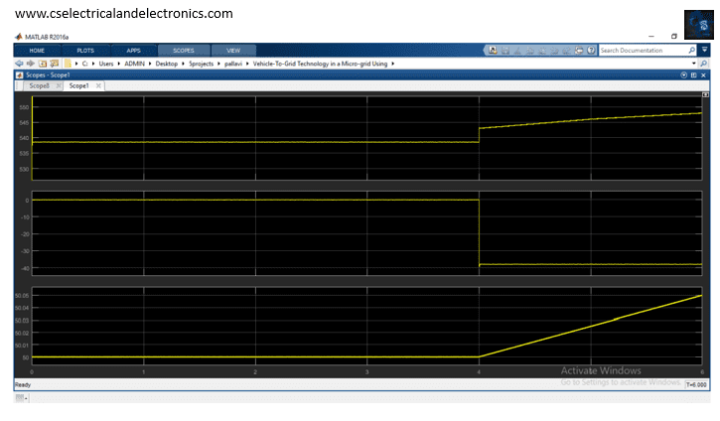Screen dimensions: 720x421
Task: Click the Up One Level folder icon
Action: point(41,63)
